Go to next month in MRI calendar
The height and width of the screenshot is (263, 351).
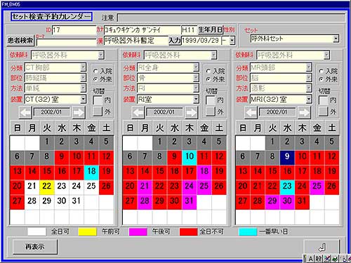point(304,112)
